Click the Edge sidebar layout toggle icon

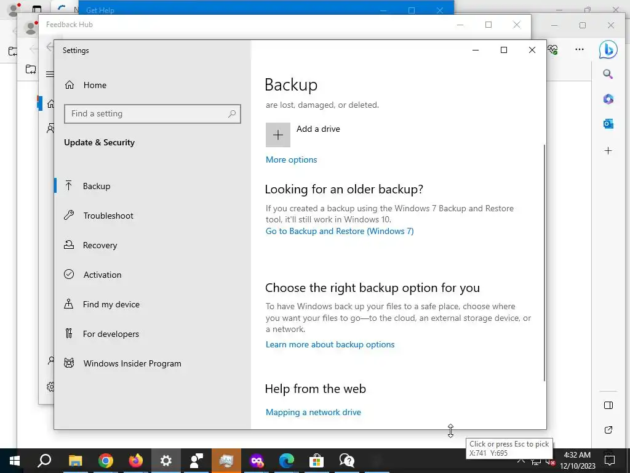[608, 405]
